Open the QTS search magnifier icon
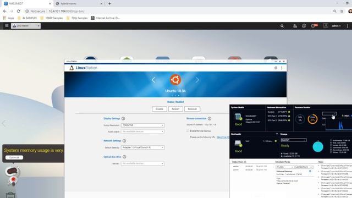This screenshot has width=352, height=198. 282,26
